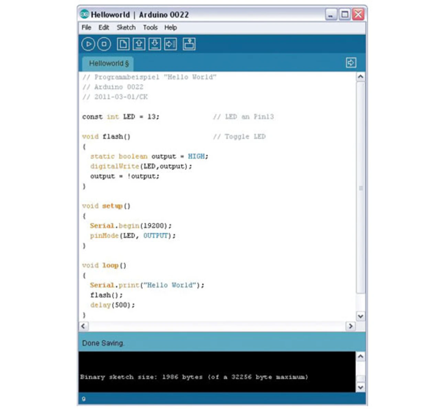Screen dimensions: 440x409
Task: Open the Tools menu
Action: point(150,27)
